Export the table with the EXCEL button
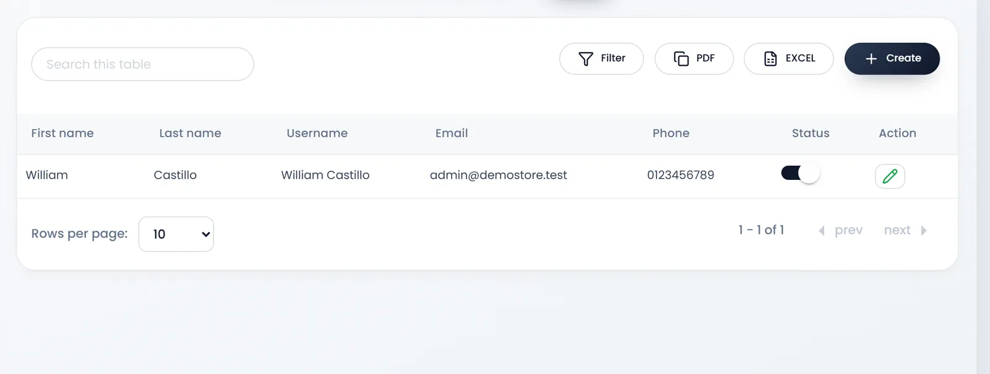The height and width of the screenshot is (374, 990). point(789,59)
